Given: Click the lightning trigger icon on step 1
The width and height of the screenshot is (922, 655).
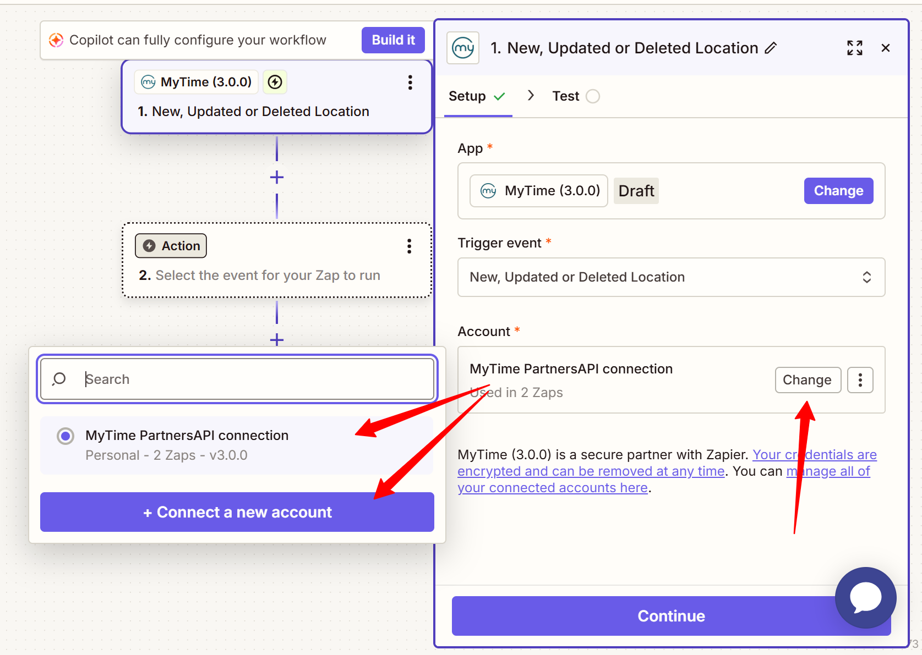Looking at the screenshot, I should (275, 82).
